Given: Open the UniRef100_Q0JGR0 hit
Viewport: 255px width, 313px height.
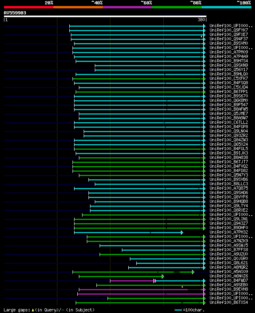Looking at the screenshot, I should click(229, 259).
